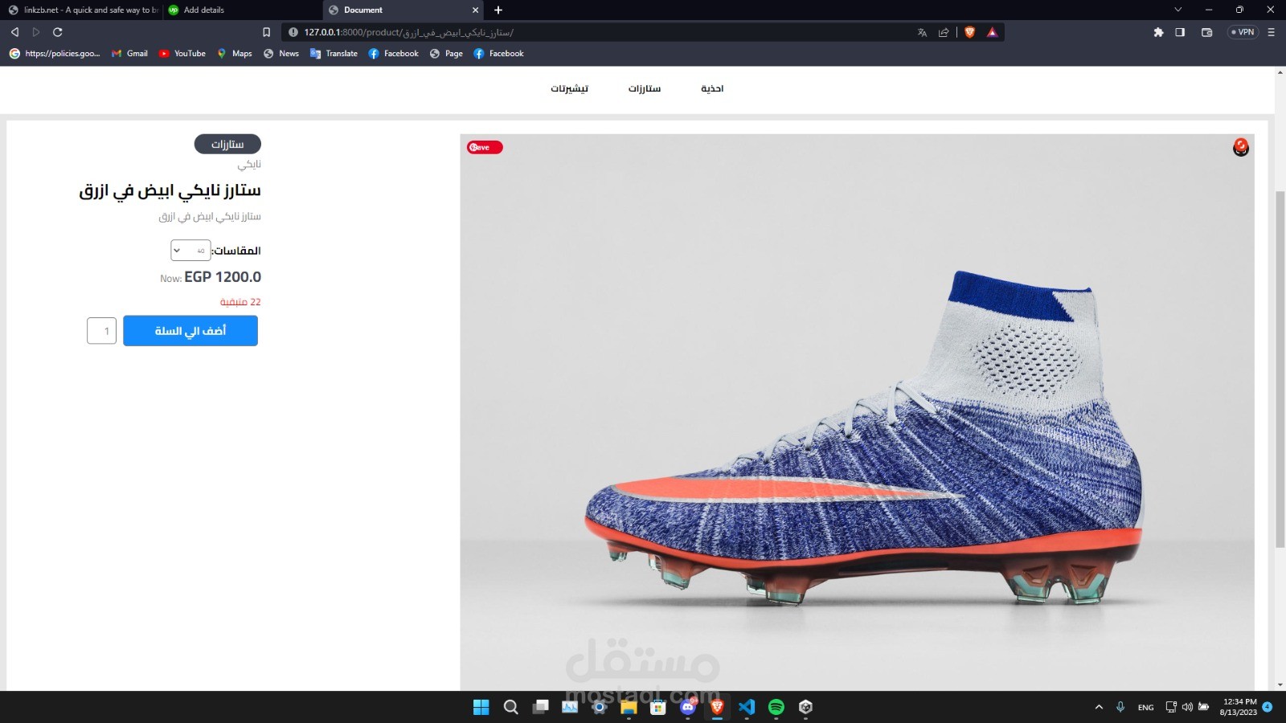Open the clock and date 12:34 PM
The width and height of the screenshot is (1286, 723).
(x=1239, y=707)
